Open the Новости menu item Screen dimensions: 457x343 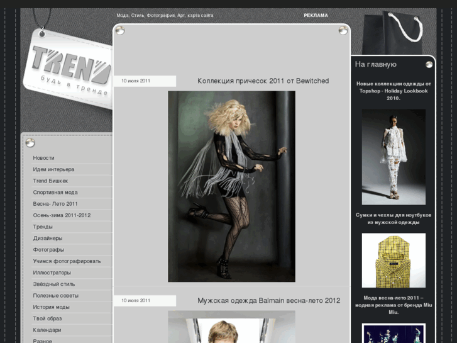(43, 158)
